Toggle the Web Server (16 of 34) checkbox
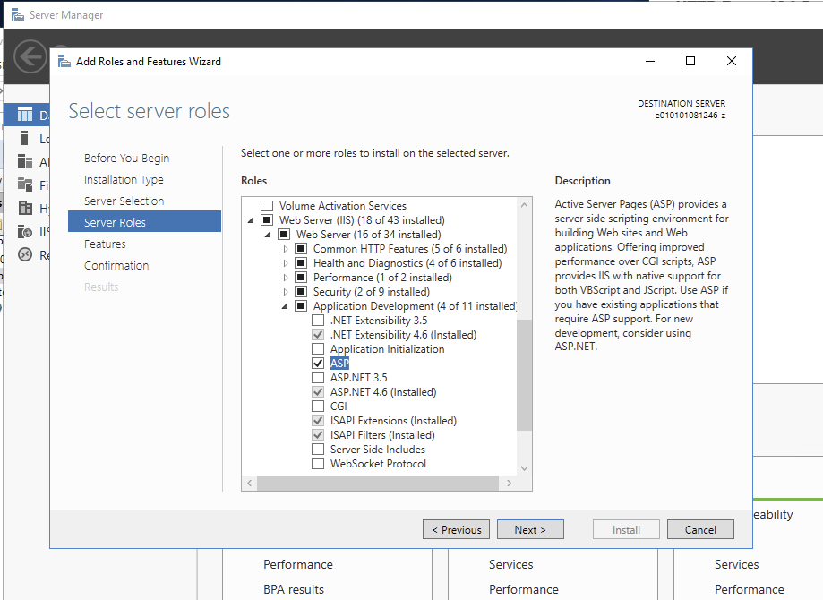The width and height of the screenshot is (823, 600). [x=284, y=234]
